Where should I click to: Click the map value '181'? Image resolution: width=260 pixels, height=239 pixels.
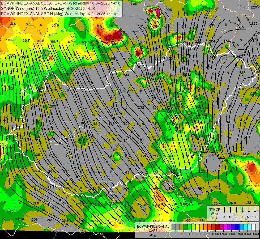coord(53,90)
